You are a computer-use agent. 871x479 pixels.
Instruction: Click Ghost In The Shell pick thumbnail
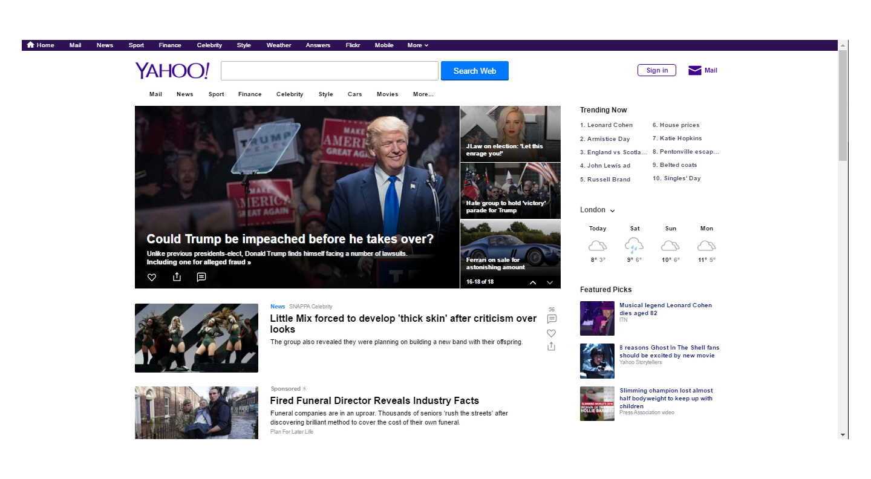(597, 361)
